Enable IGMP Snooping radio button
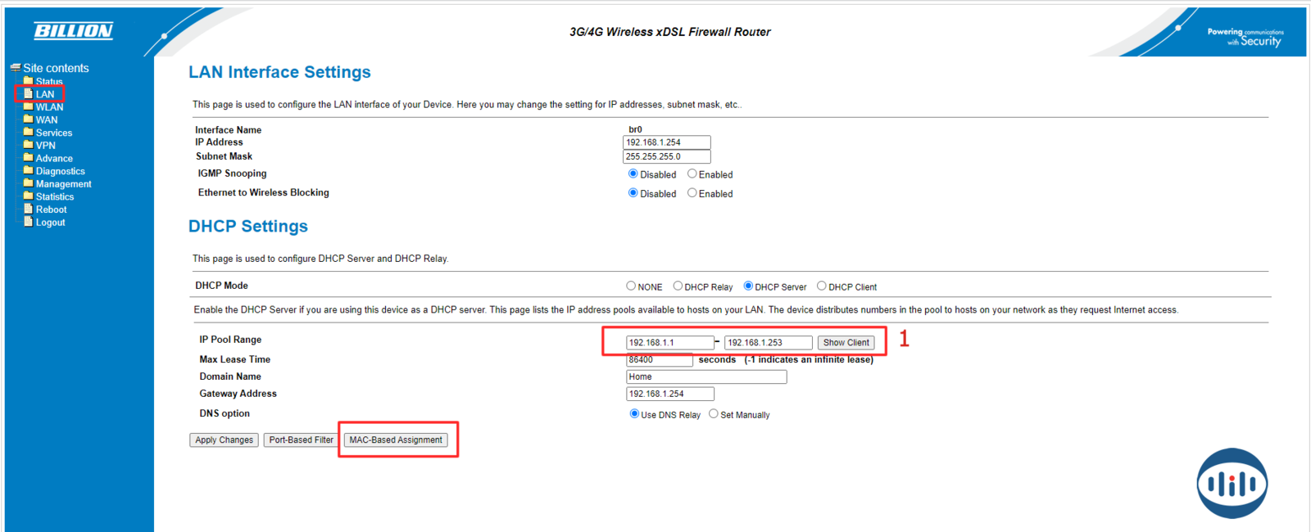 (x=692, y=174)
